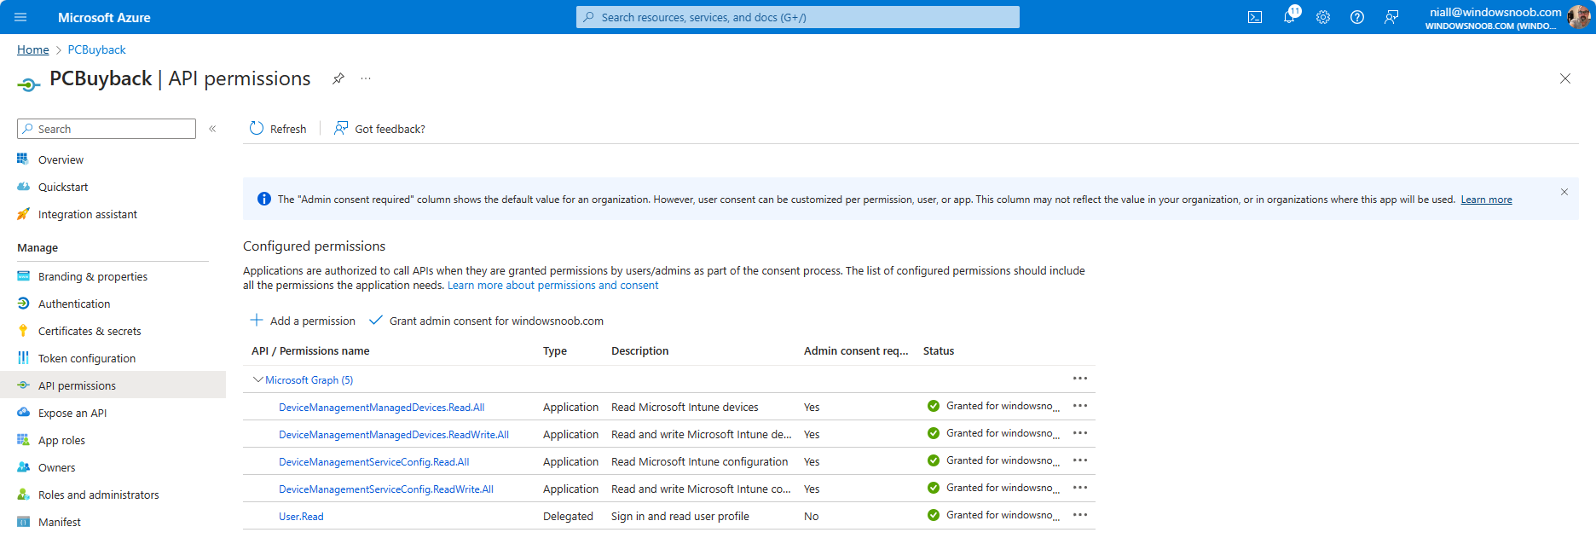1596x544 pixels.
Task: Open DeviceManagementServiceConfig.Read.All permission
Action: point(373,462)
